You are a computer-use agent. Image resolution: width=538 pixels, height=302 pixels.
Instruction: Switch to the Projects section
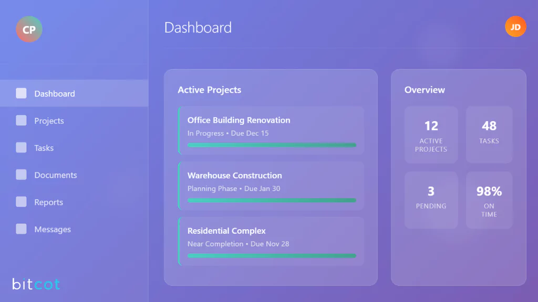click(49, 121)
